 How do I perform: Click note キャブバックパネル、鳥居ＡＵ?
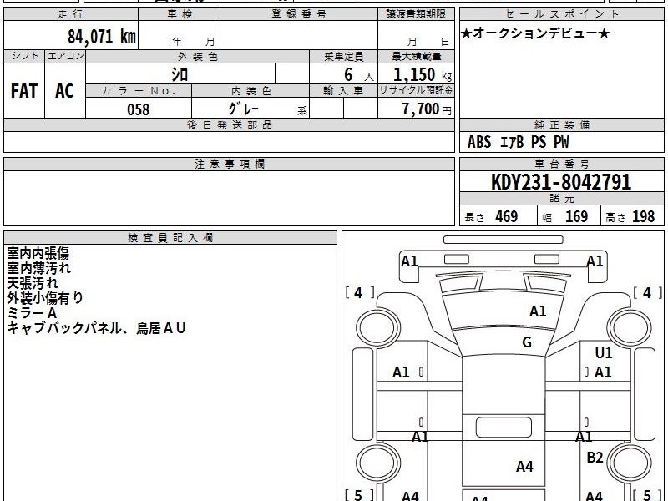[96, 328]
